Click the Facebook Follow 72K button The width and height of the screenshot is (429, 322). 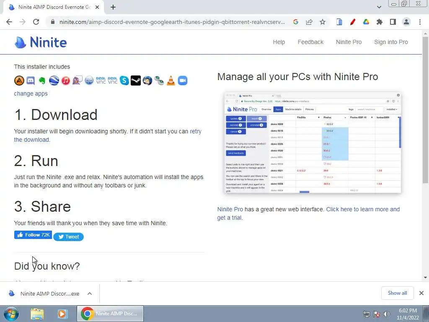(x=33, y=235)
